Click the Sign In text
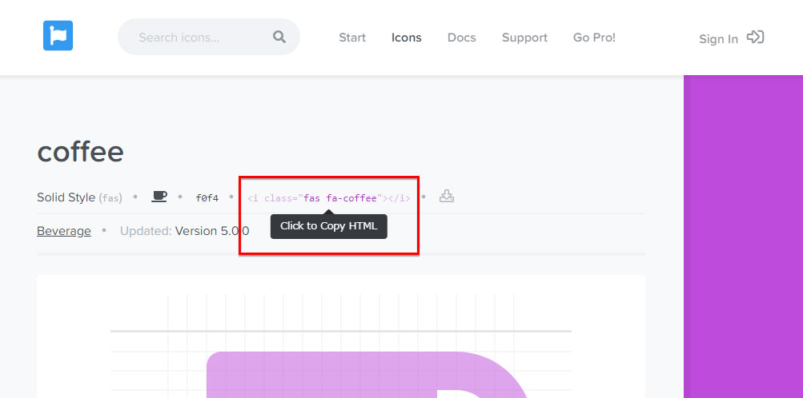 click(x=718, y=39)
